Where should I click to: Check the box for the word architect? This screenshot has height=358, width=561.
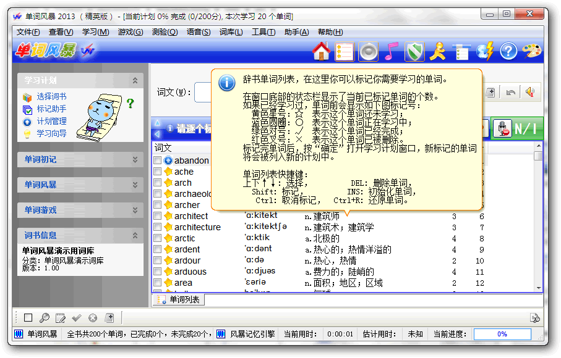tap(158, 216)
